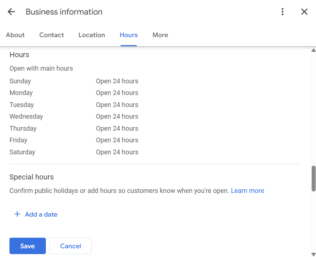
Task: Edit Wednesday's Open 24 hours entry
Action: coord(117,116)
